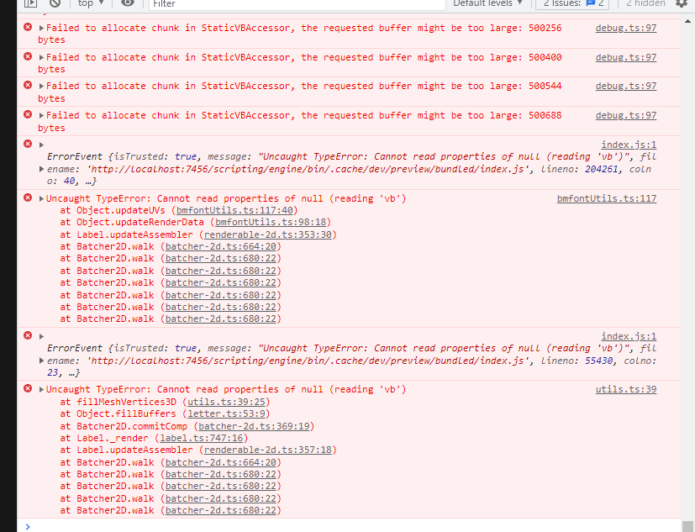This screenshot has width=695, height=532.
Task: Open index.js:1 link for lineno 204261 event
Action: coord(629,145)
